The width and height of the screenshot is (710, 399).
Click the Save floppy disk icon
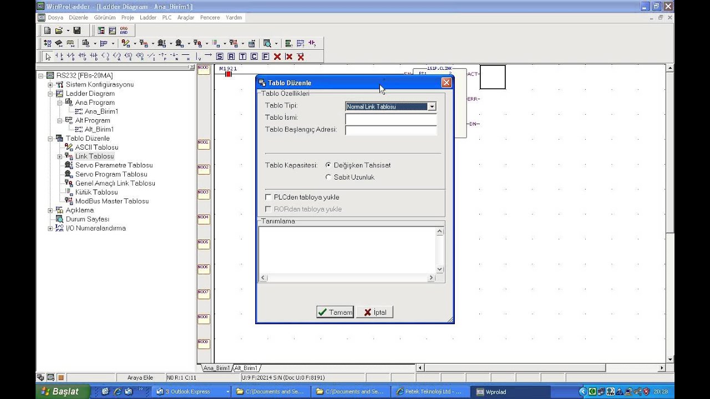click(x=77, y=30)
